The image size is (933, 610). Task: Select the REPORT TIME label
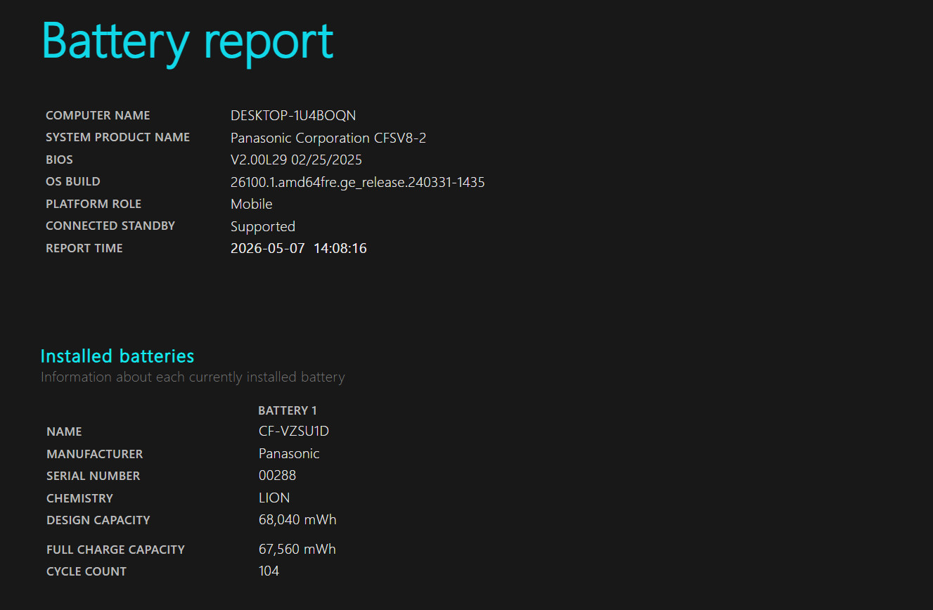pos(84,248)
